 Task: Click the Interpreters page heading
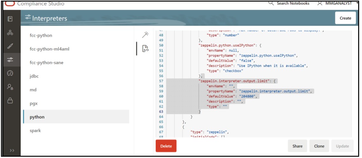(x=50, y=18)
